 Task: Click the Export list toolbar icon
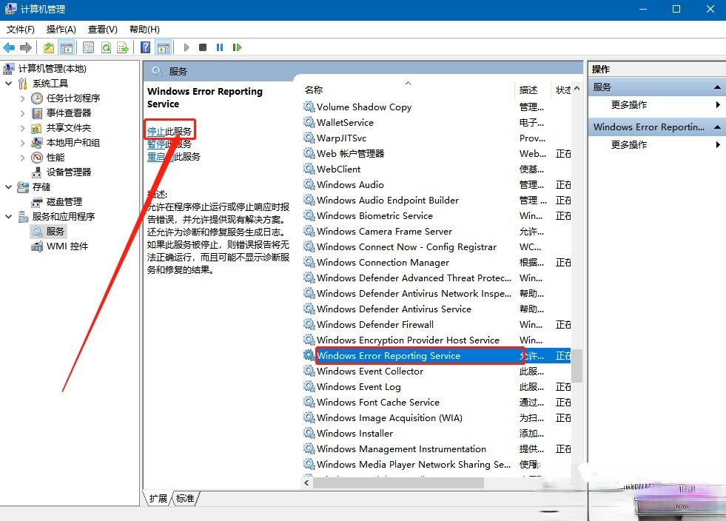123,47
